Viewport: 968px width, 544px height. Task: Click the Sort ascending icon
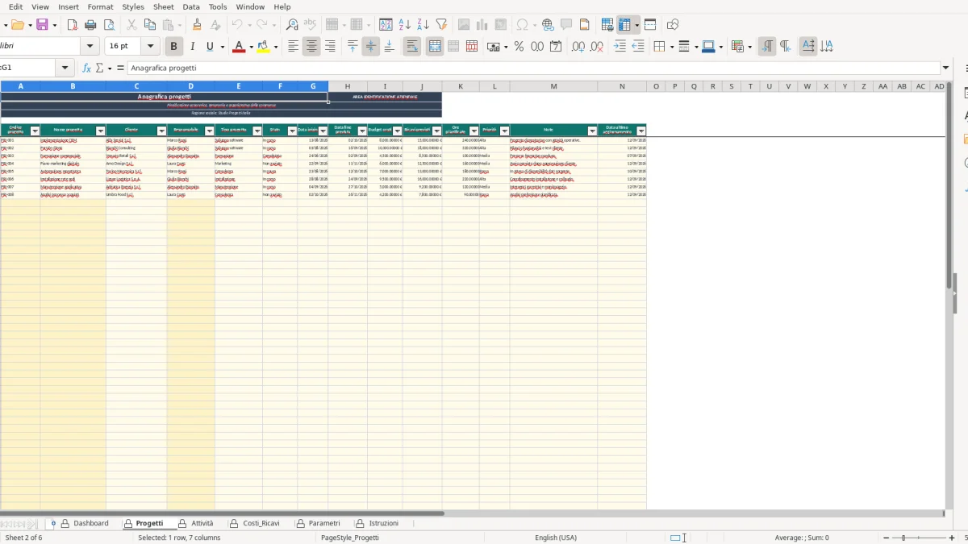point(405,25)
